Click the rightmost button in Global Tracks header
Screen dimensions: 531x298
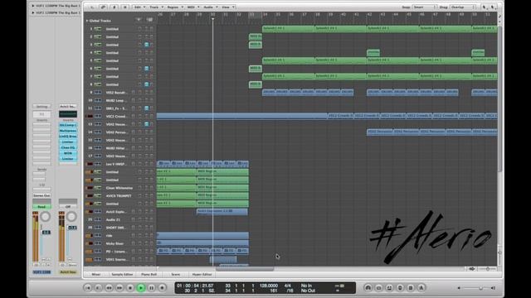pyautogui.click(x=150, y=20)
